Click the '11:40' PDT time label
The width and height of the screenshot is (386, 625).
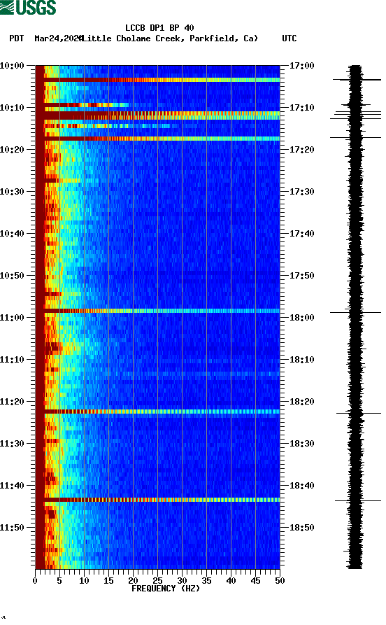tap(12, 486)
